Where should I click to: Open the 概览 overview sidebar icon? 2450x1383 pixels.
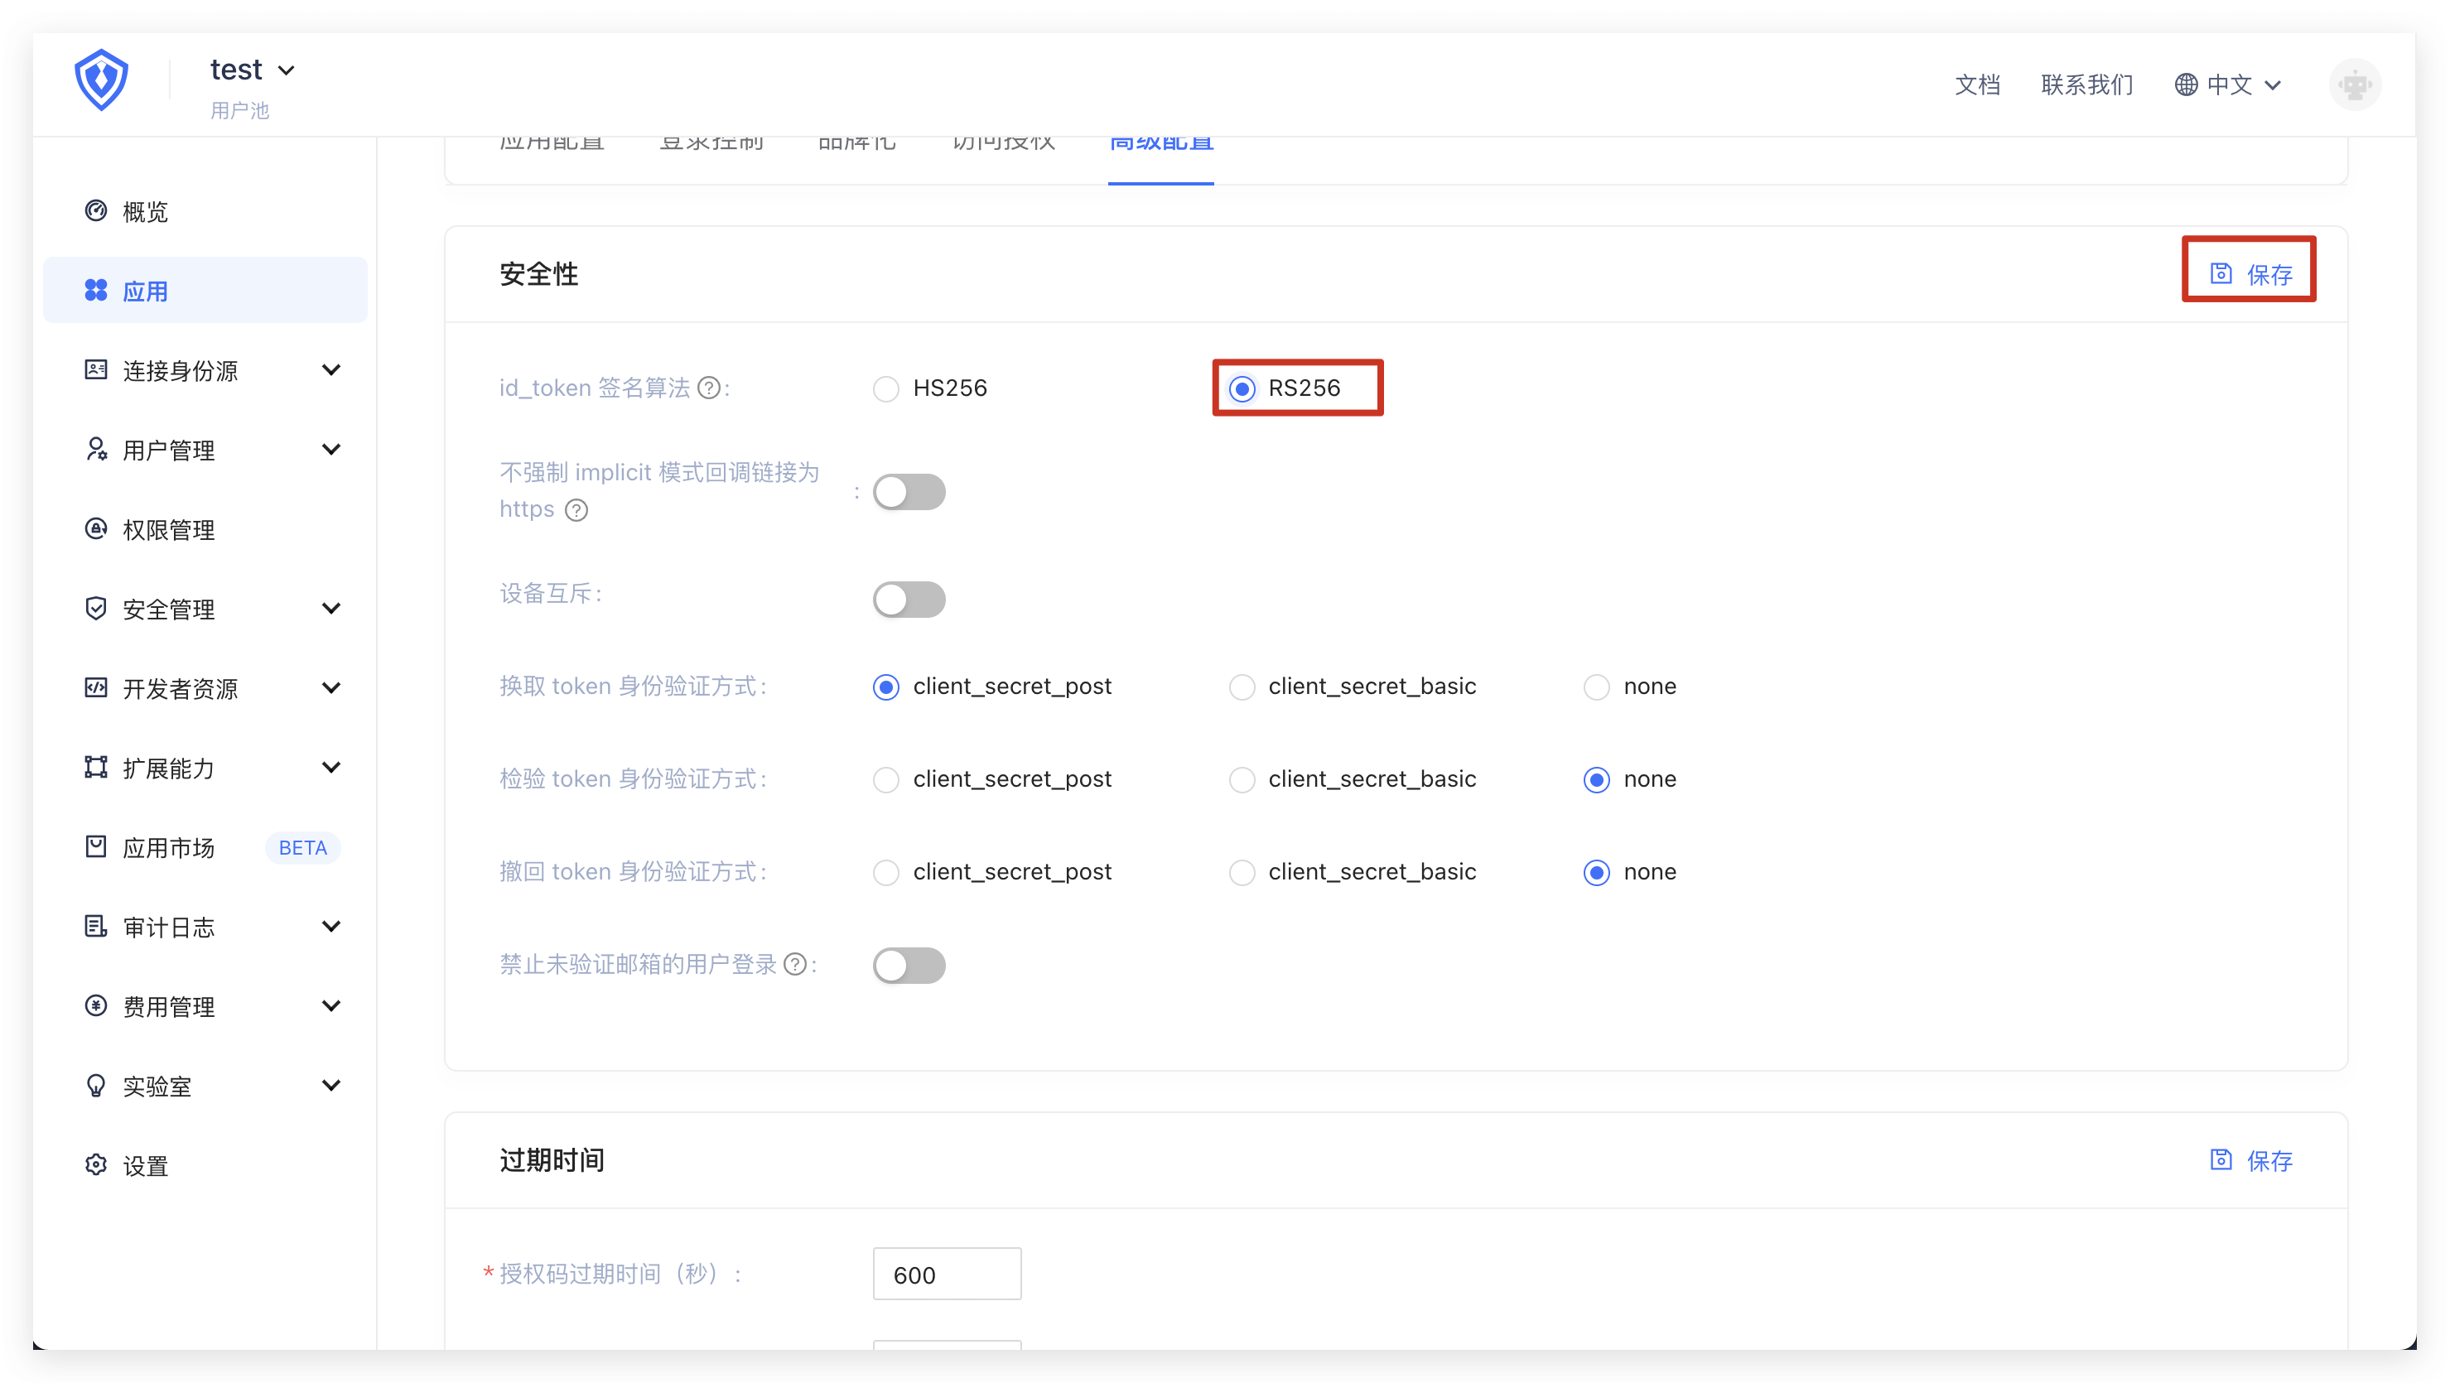(96, 210)
